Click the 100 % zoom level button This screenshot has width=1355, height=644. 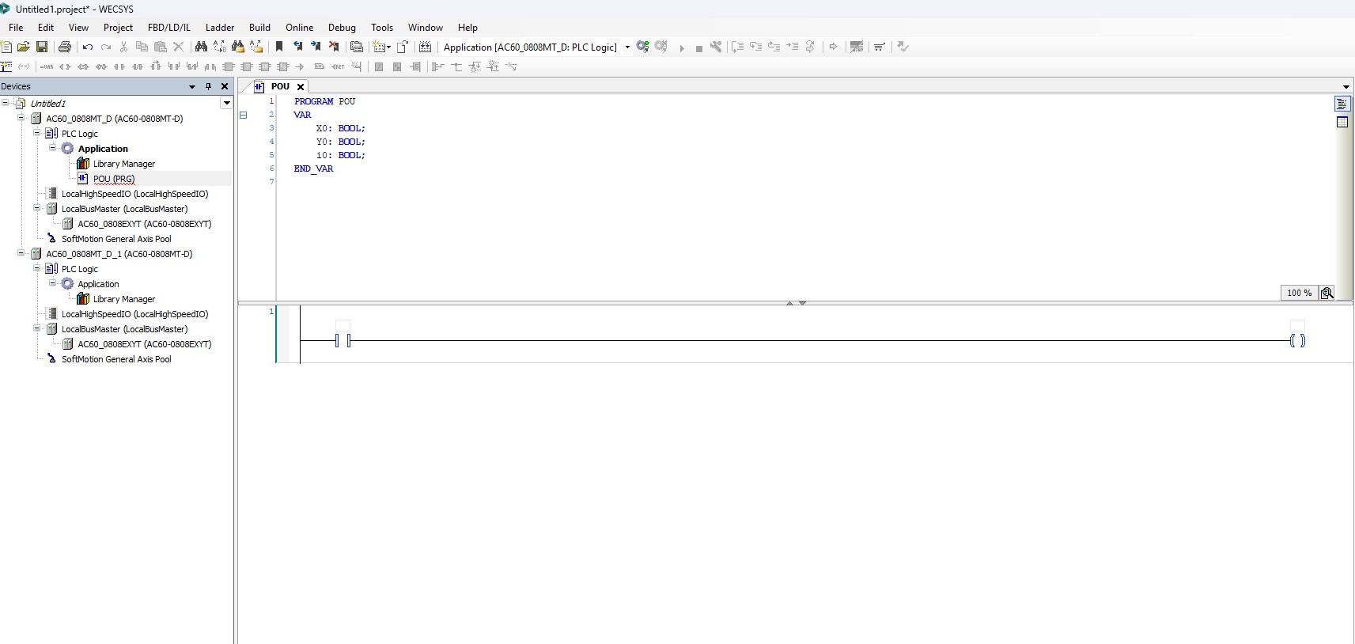coord(1299,293)
